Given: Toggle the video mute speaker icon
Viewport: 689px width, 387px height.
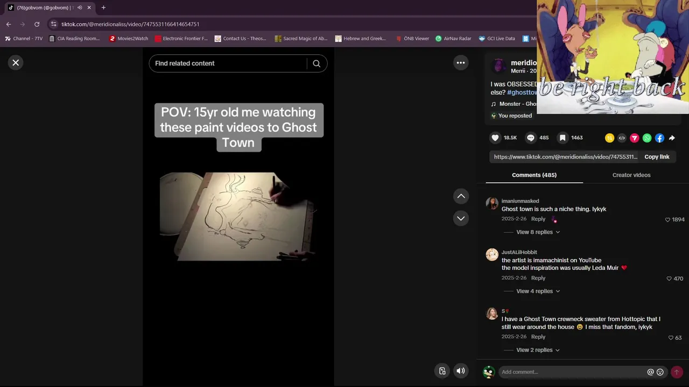Looking at the screenshot, I should [461, 371].
